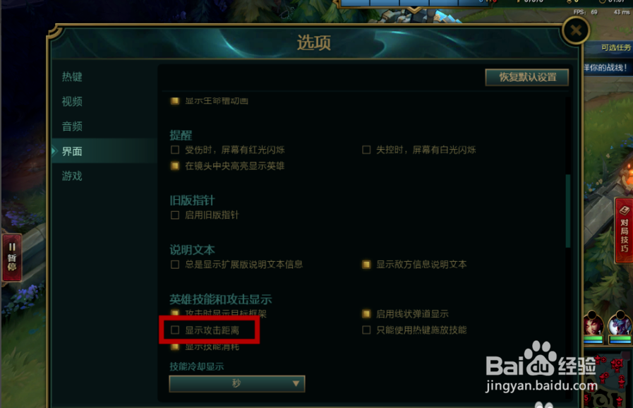Switch to the 热键 tab

[72, 77]
